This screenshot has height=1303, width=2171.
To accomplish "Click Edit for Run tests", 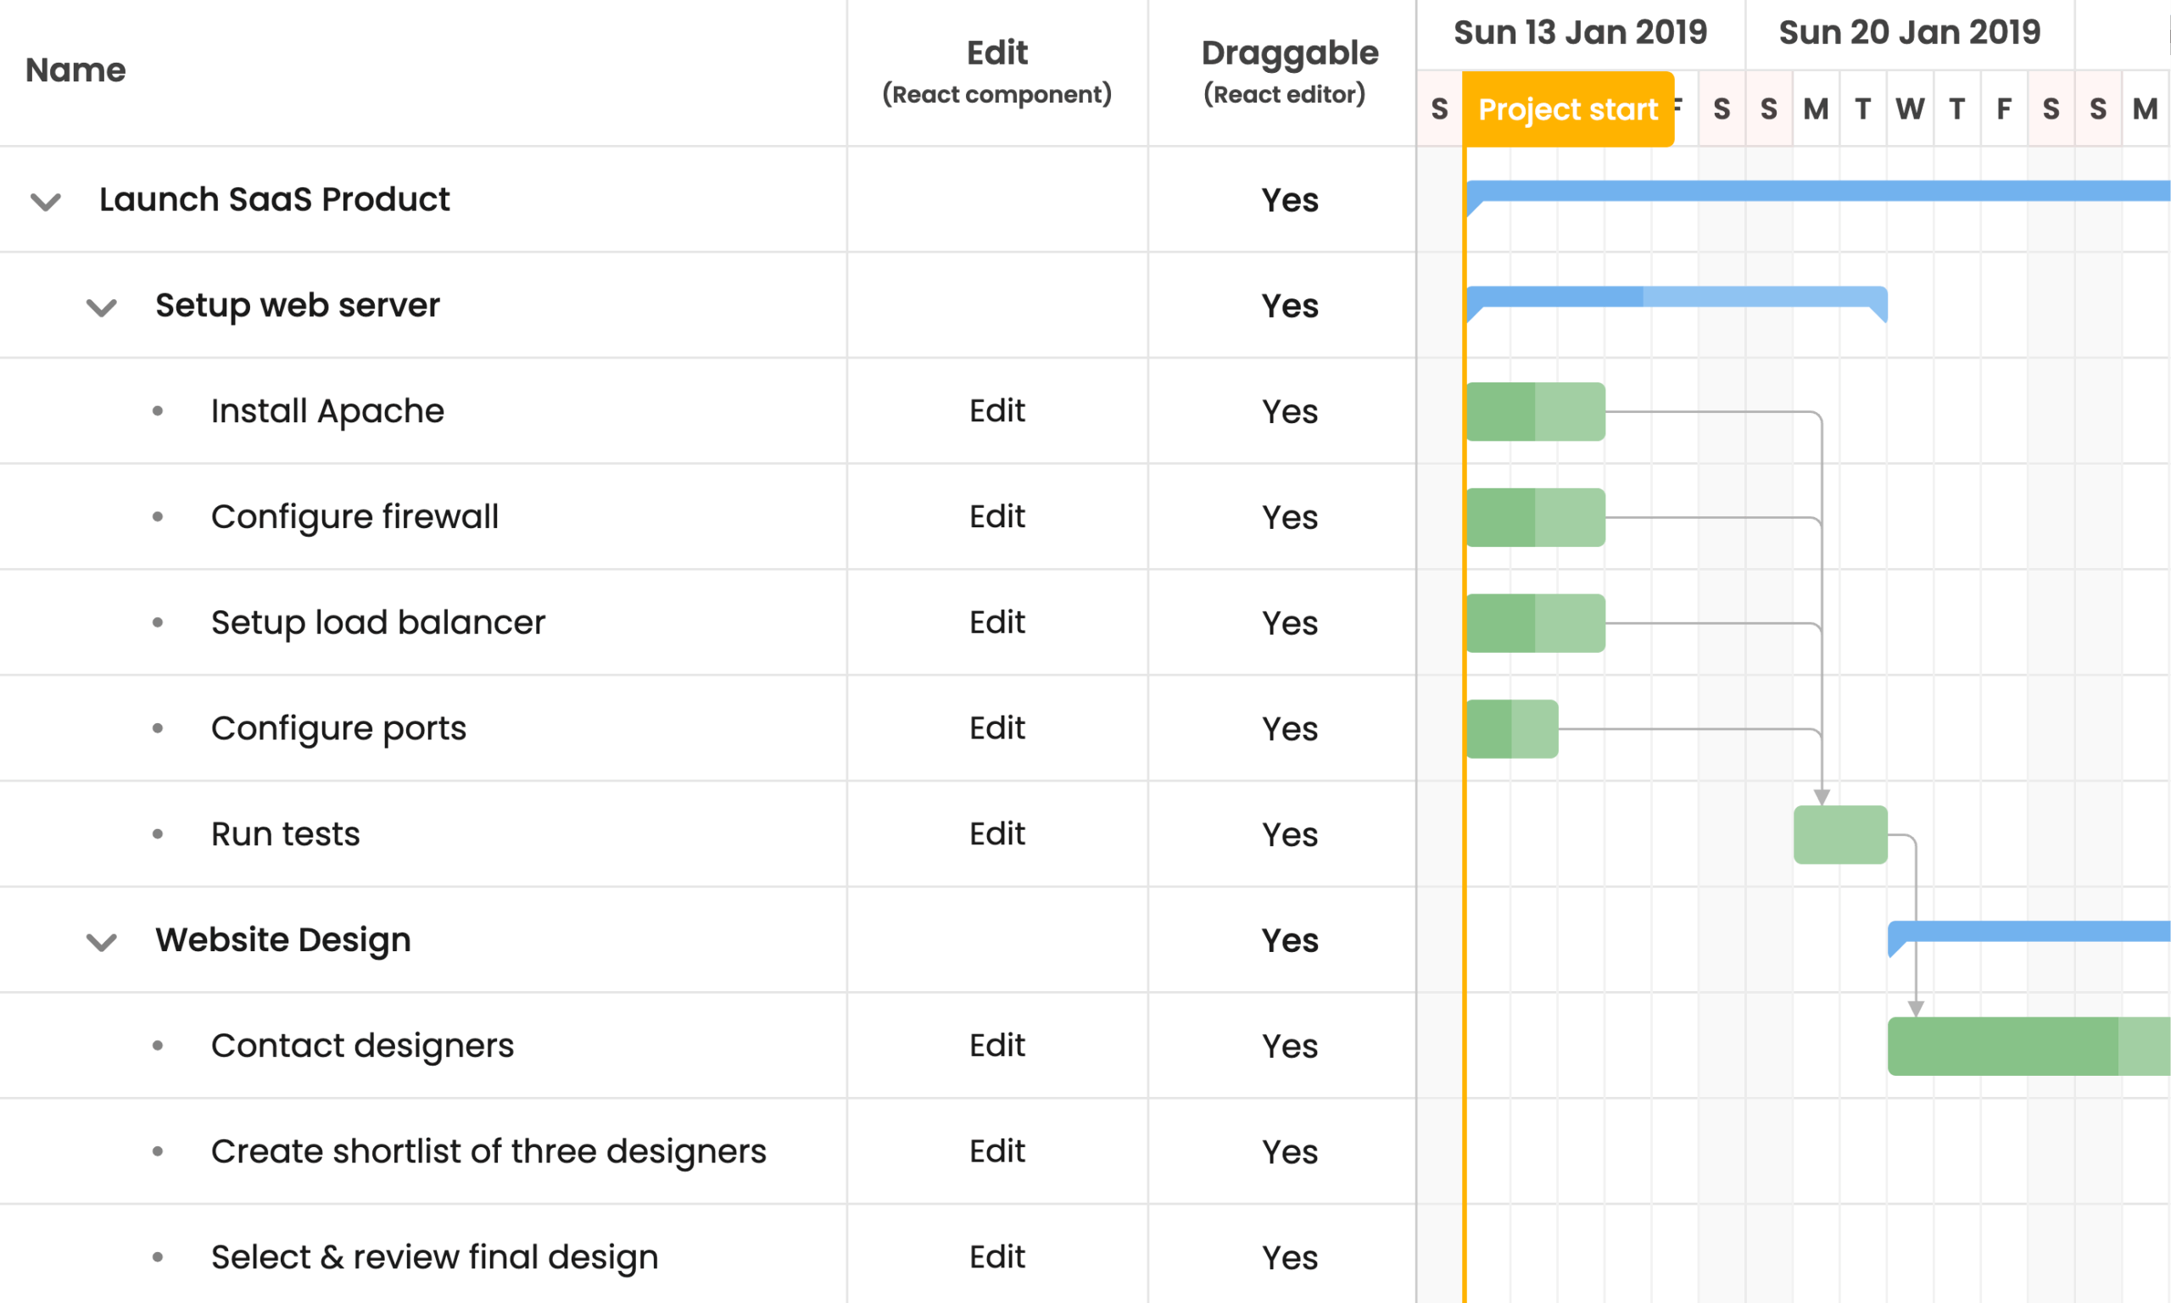I will point(996,834).
